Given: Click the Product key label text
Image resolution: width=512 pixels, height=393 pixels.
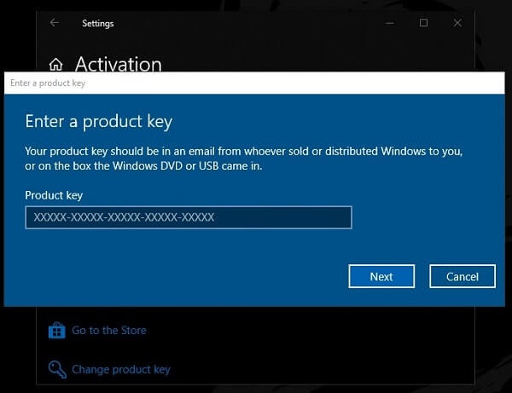Looking at the screenshot, I should [x=54, y=195].
